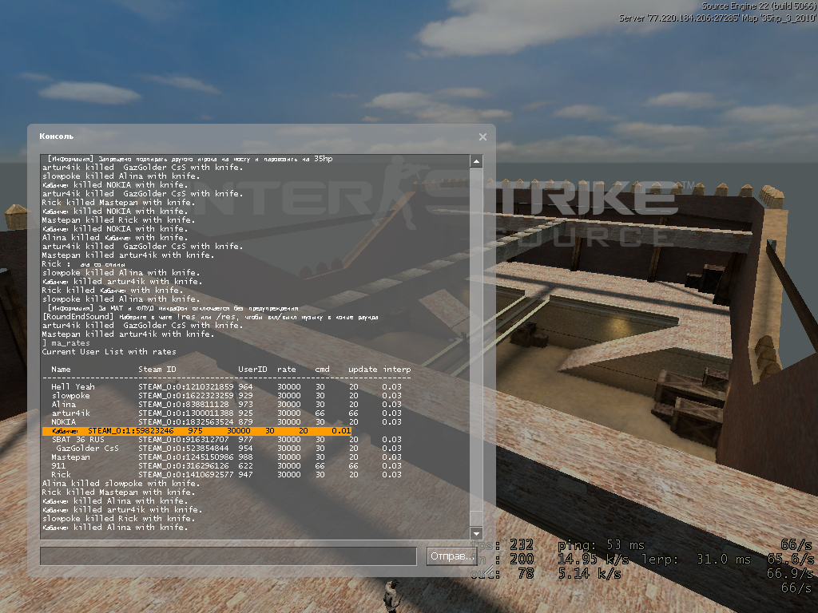Image resolution: width=818 pixels, height=613 pixels.
Task: Click the 'ping: 53 ms' net graph readout
Action: point(601,545)
